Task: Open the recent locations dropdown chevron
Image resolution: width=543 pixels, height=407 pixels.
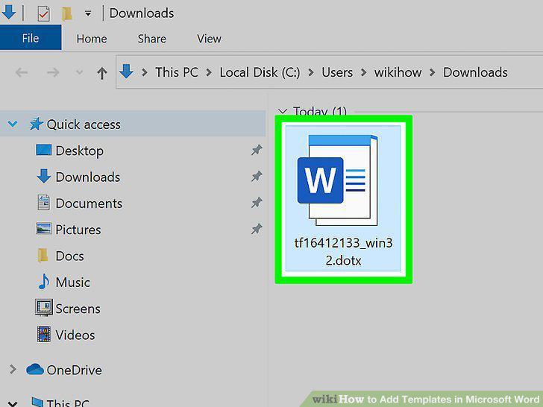Action: click(79, 72)
